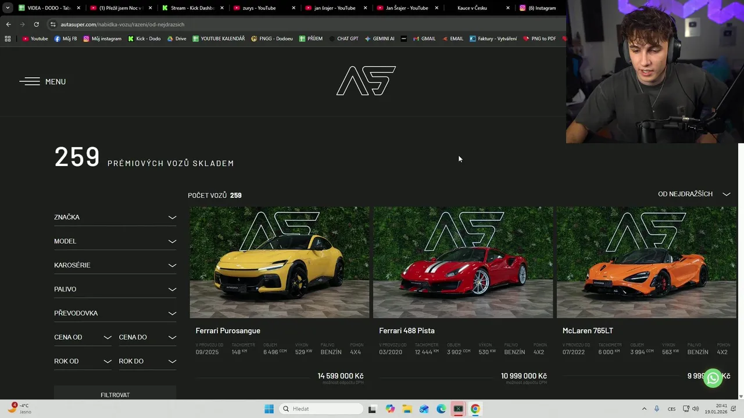
Task: Switch to zurys - YouTube tab
Action: click(264, 8)
